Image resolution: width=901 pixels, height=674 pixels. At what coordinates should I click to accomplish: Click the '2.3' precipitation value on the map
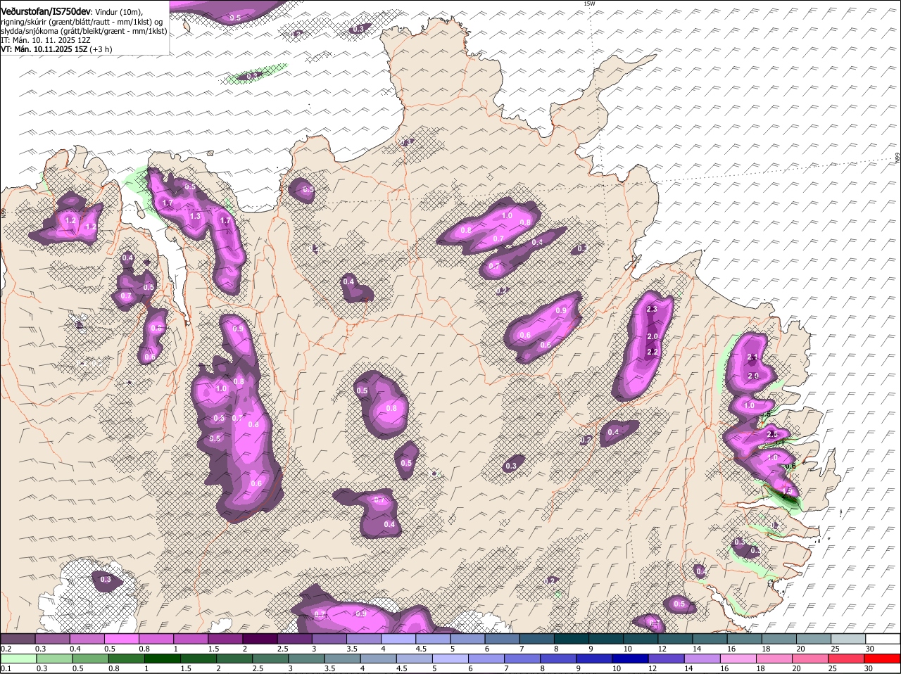click(x=651, y=309)
